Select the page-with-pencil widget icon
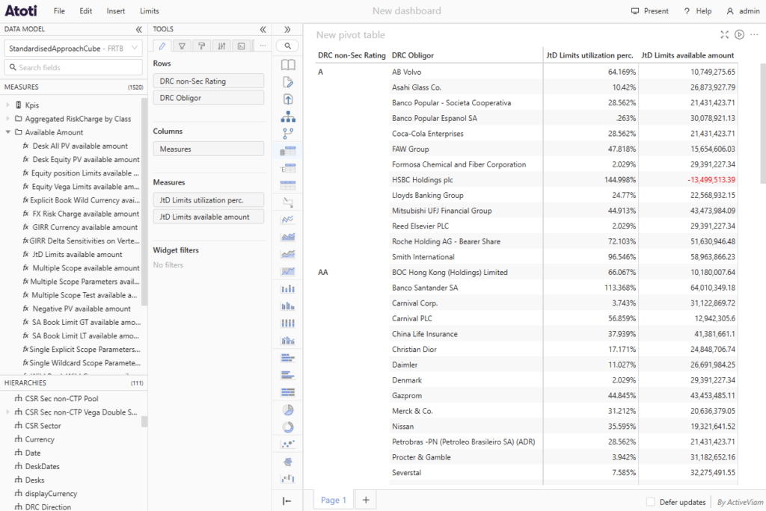Screen dimensions: 766x511 click(288, 82)
